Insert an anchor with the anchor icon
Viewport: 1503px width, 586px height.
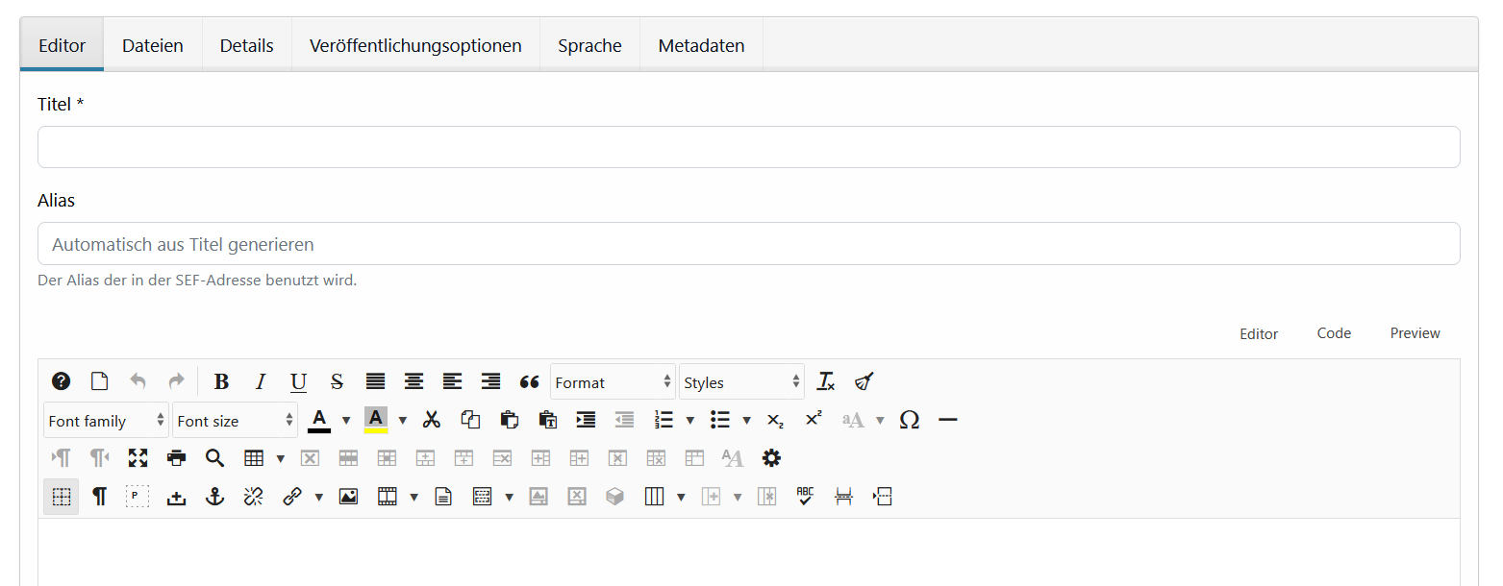[214, 497]
